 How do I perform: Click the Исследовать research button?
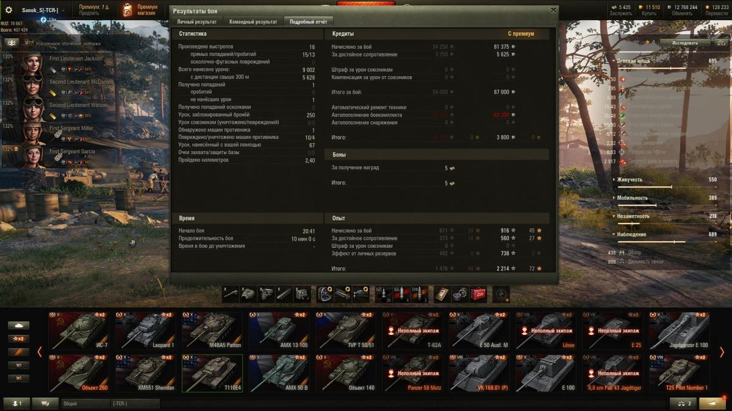(686, 43)
